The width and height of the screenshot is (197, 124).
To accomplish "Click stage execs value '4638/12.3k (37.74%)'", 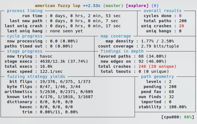I will click(x=64, y=61).
